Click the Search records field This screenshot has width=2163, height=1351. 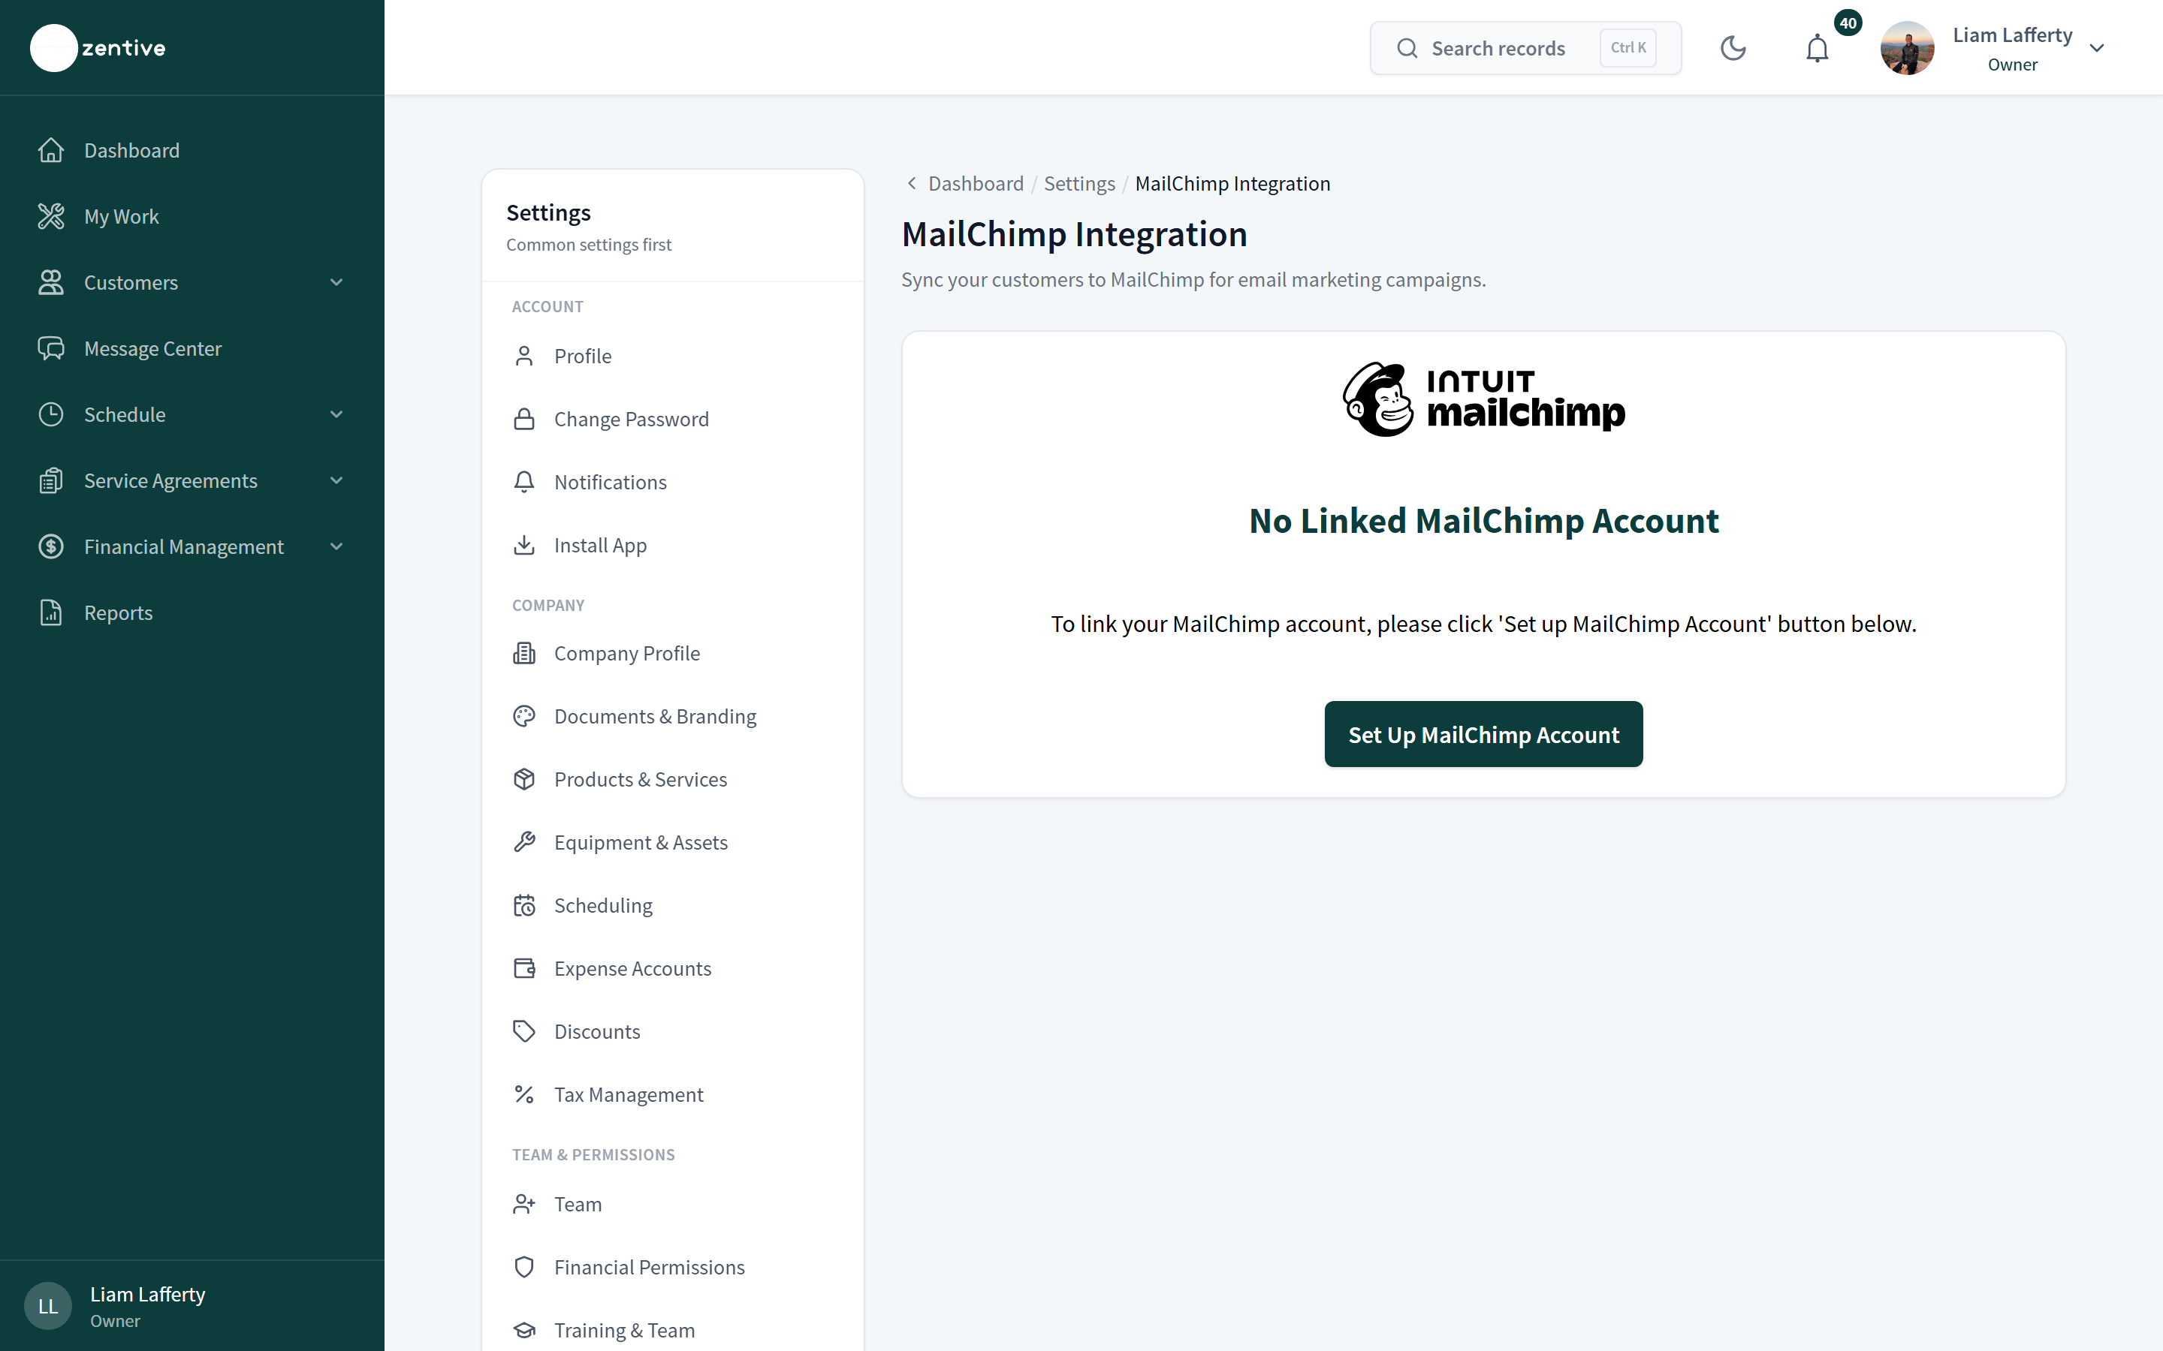[x=1525, y=47]
